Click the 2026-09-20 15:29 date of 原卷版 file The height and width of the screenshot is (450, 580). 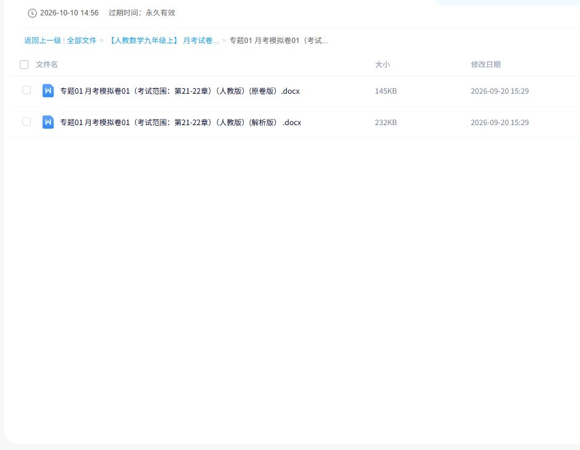coord(500,91)
